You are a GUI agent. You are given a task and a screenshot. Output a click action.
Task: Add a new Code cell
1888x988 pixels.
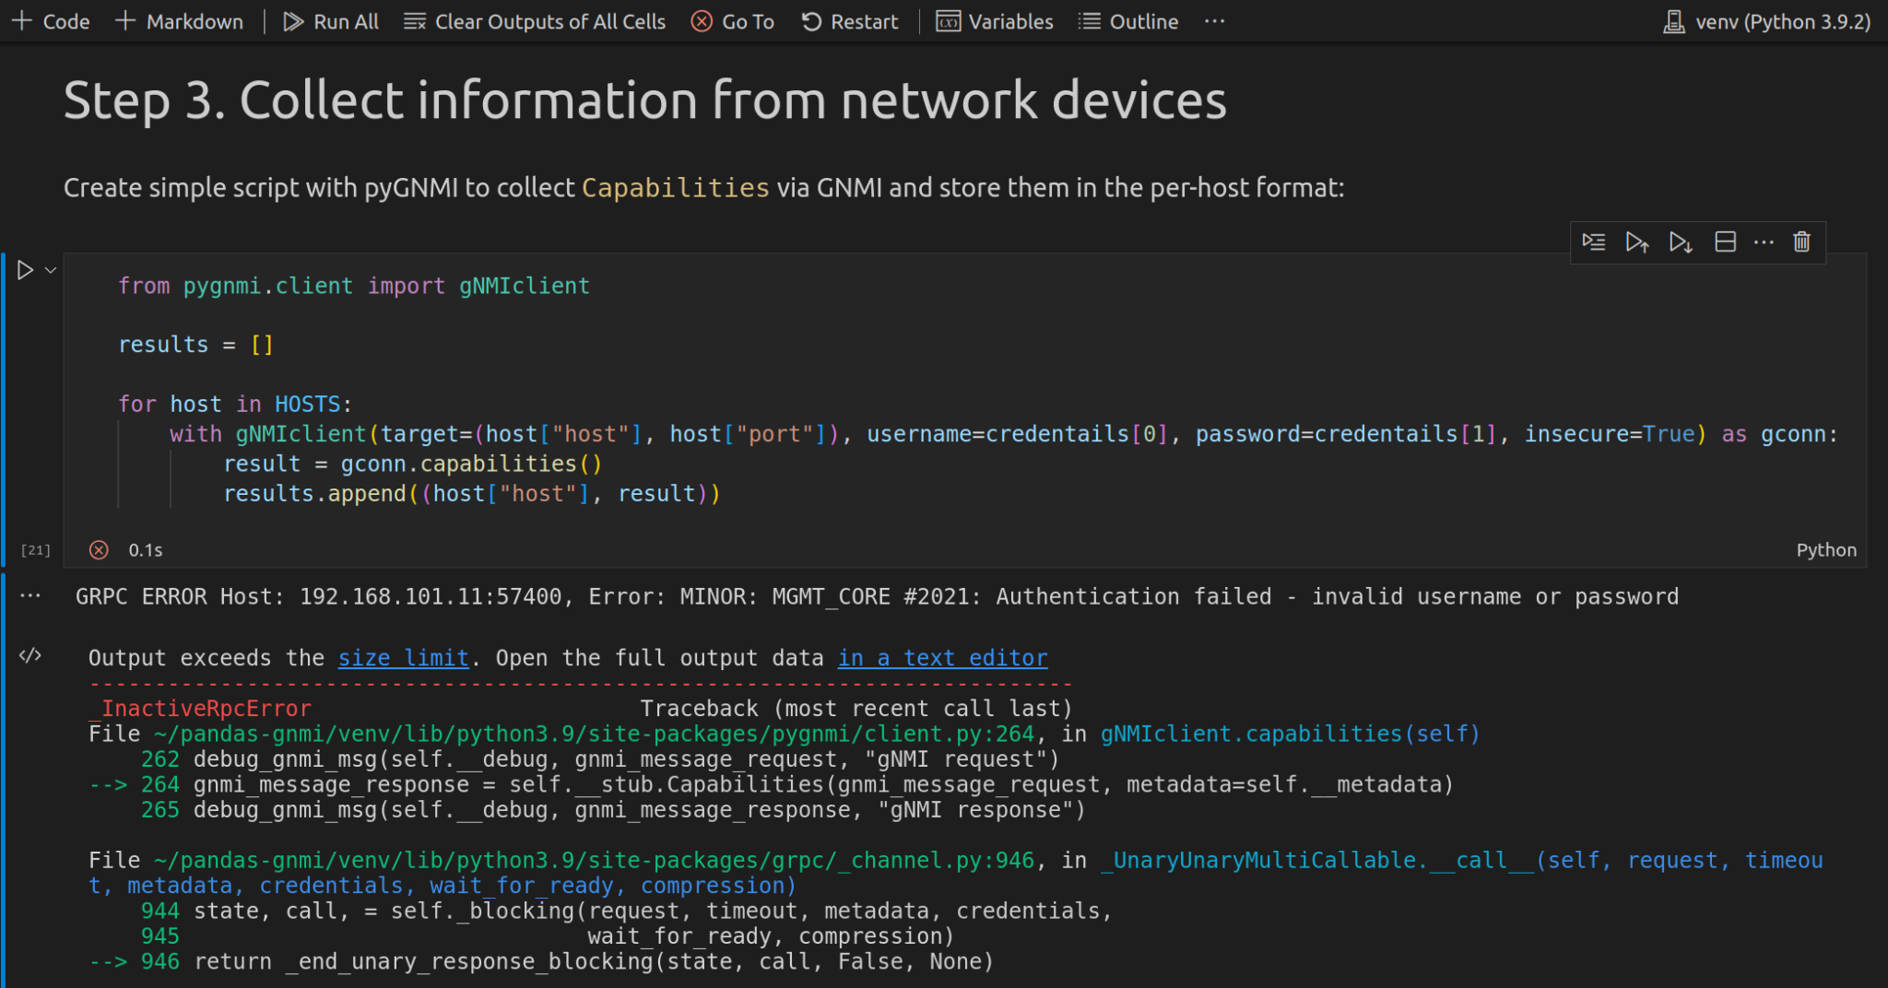tap(50, 20)
